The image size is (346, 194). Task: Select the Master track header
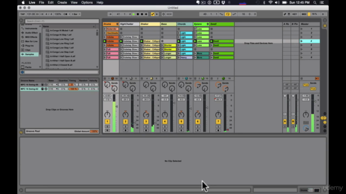[310, 24]
